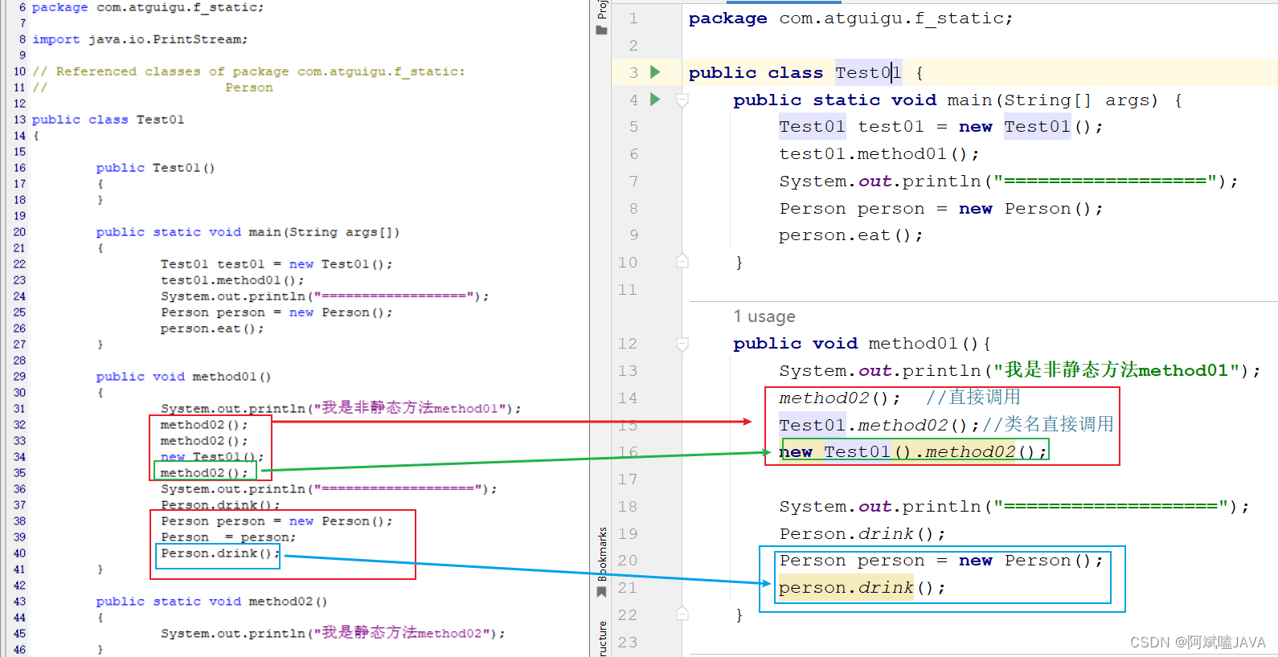
Task: Click 'public void method01(){' in the right editor
Action: tap(862, 344)
